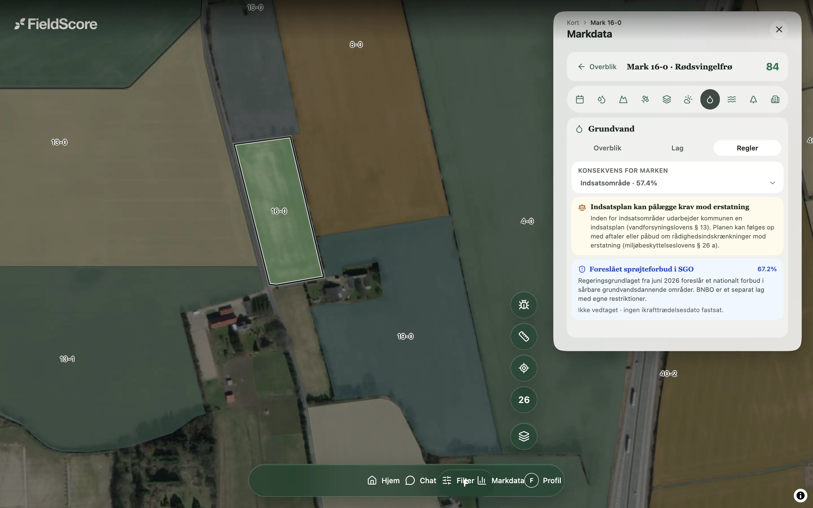Open Hjem in bottom navigation
This screenshot has height=508, width=813.
pyautogui.click(x=384, y=480)
